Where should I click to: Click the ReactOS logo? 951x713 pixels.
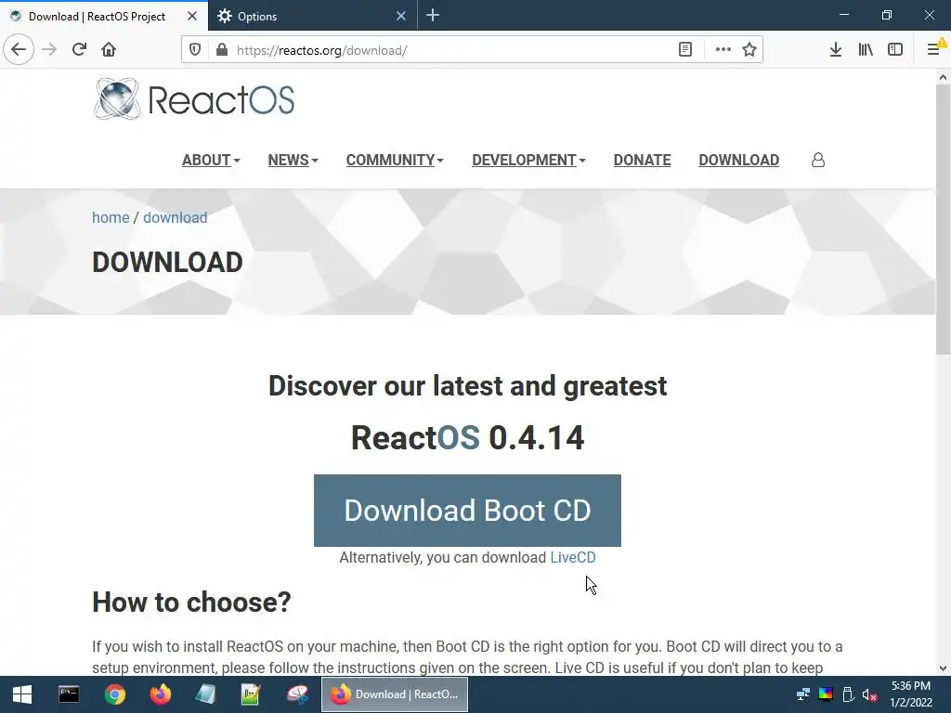[x=194, y=98]
